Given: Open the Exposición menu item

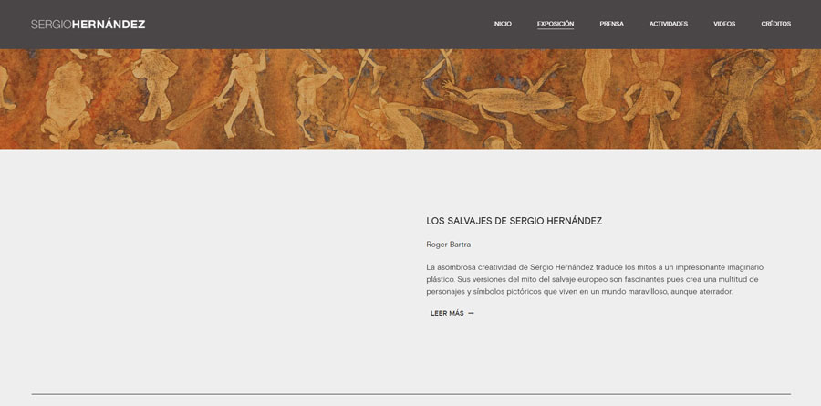Looking at the screenshot, I should coord(556,24).
